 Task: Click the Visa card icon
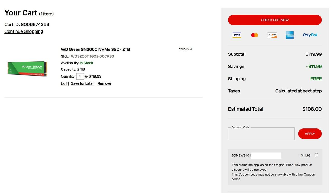[x=237, y=35]
